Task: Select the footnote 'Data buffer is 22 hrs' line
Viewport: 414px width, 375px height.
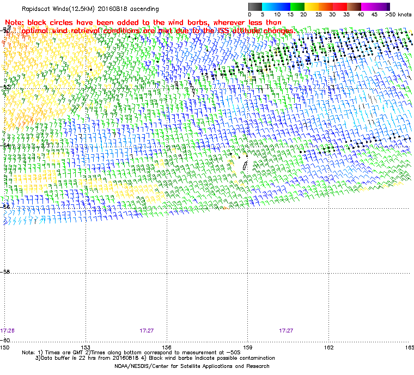Action: (x=155, y=358)
